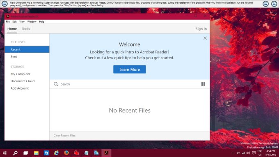
Task: Open the Action Center notifications icon
Action: (254, 153)
